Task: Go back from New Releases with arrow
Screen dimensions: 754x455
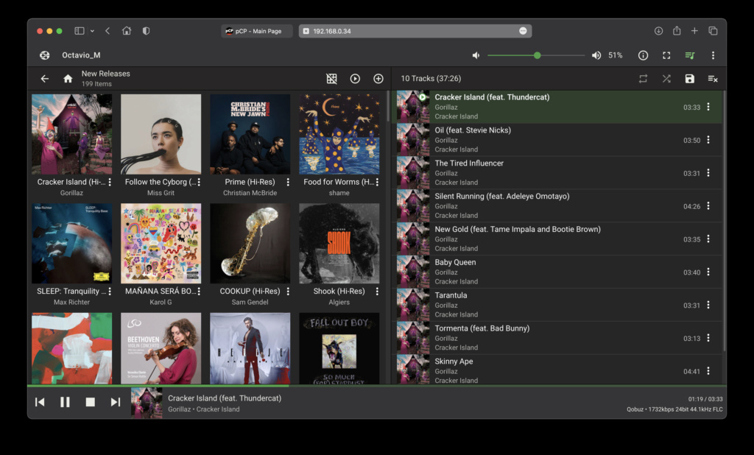Action: 45,78
